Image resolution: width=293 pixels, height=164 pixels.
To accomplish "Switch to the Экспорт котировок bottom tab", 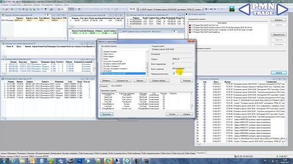I will click(x=70, y=153).
